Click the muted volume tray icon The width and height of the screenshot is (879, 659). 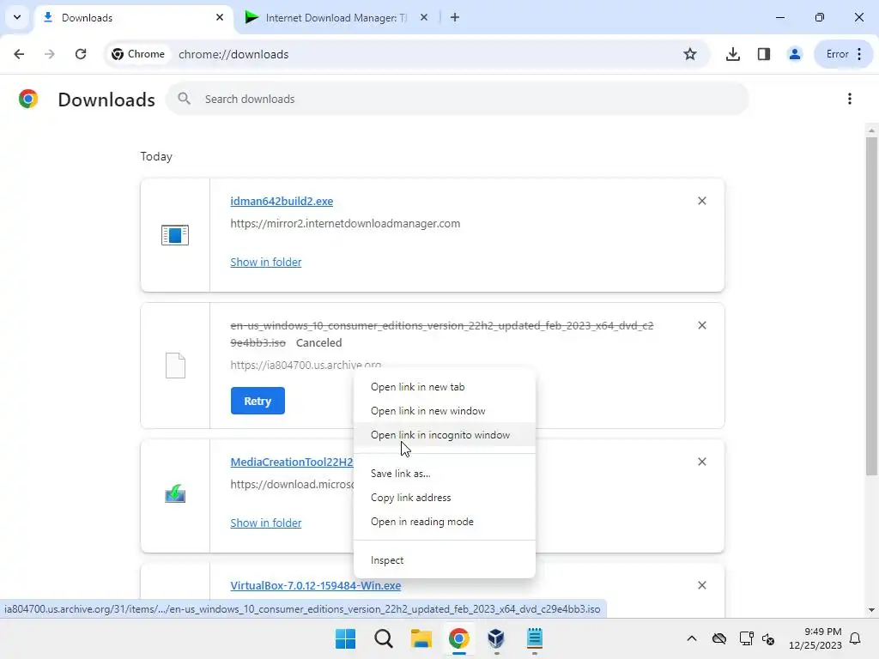768,638
